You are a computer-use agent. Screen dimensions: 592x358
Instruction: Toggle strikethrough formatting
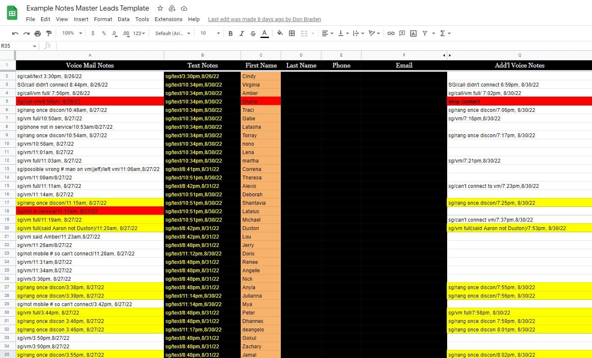[253, 33]
